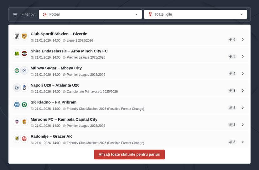Open the Fotbal sport dropdown
259x170 pixels.
pos(90,14)
